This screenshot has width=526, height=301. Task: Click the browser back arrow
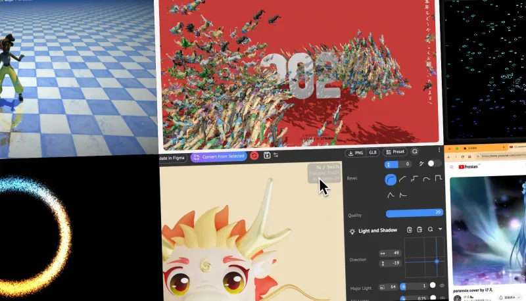pyautogui.click(x=449, y=157)
